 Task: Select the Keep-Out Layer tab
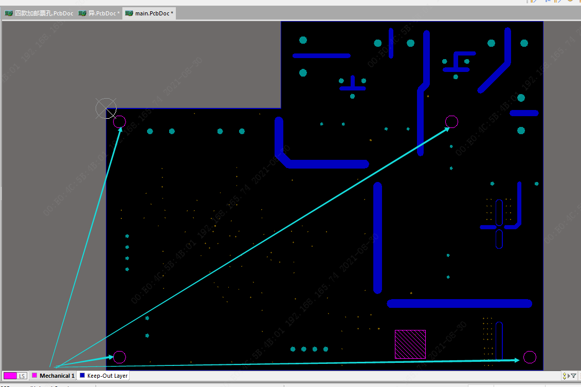(107, 376)
